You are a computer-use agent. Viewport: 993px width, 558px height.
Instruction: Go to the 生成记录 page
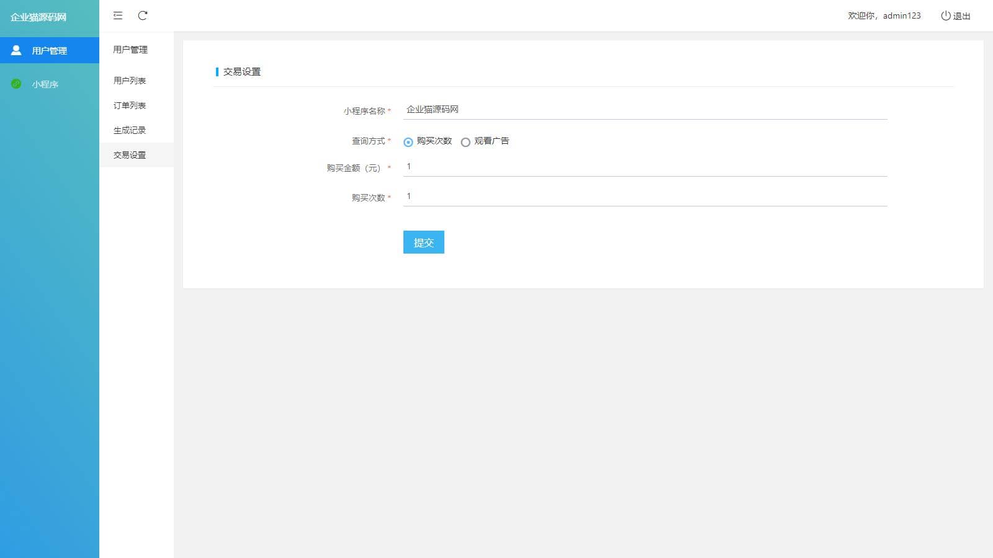[x=130, y=130]
